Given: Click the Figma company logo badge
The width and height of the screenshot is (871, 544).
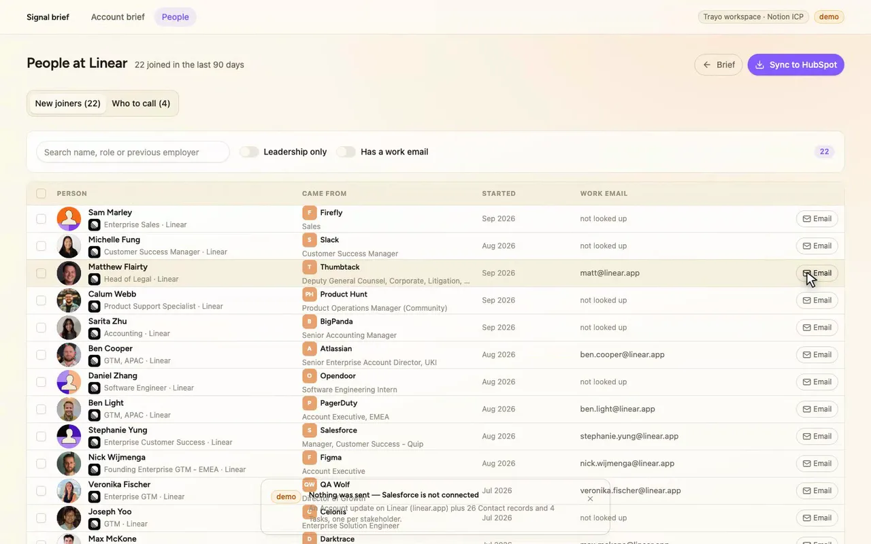Looking at the screenshot, I should (310, 458).
